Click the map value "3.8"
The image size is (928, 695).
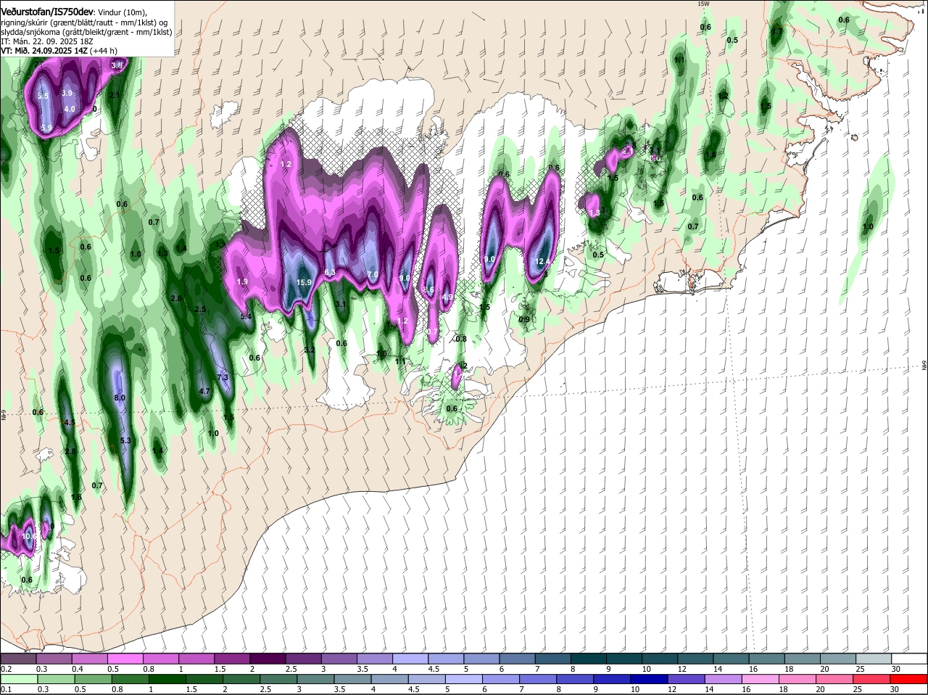coord(116,65)
